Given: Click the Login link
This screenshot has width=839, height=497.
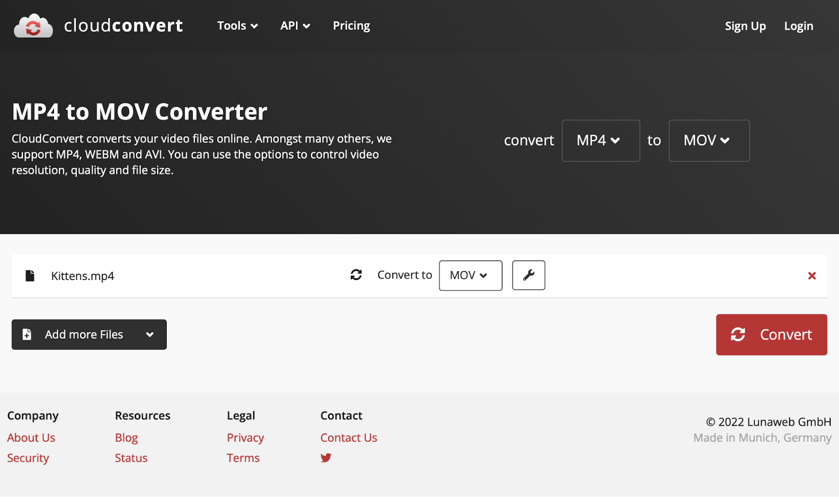Looking at the screenshot, I should coord(799,26).
